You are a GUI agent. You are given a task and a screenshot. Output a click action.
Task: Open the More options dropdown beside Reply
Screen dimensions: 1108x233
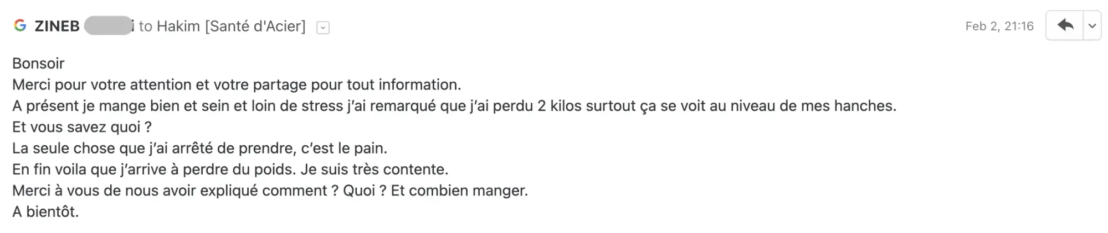pyautogui.click(x=1092, y=26)
